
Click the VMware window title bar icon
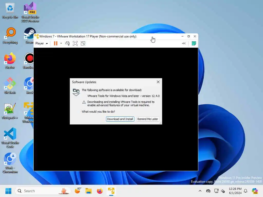(x=36, y=36)
